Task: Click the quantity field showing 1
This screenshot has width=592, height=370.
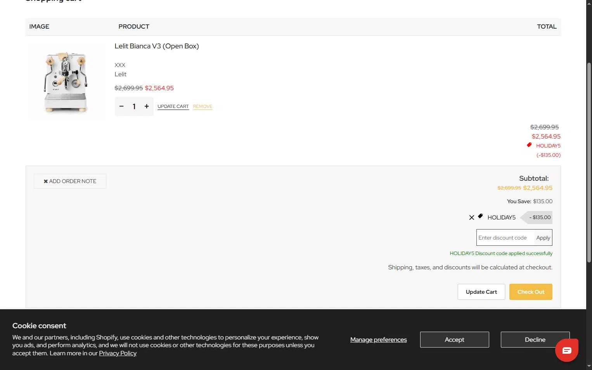Action: (x=134, y=106)
